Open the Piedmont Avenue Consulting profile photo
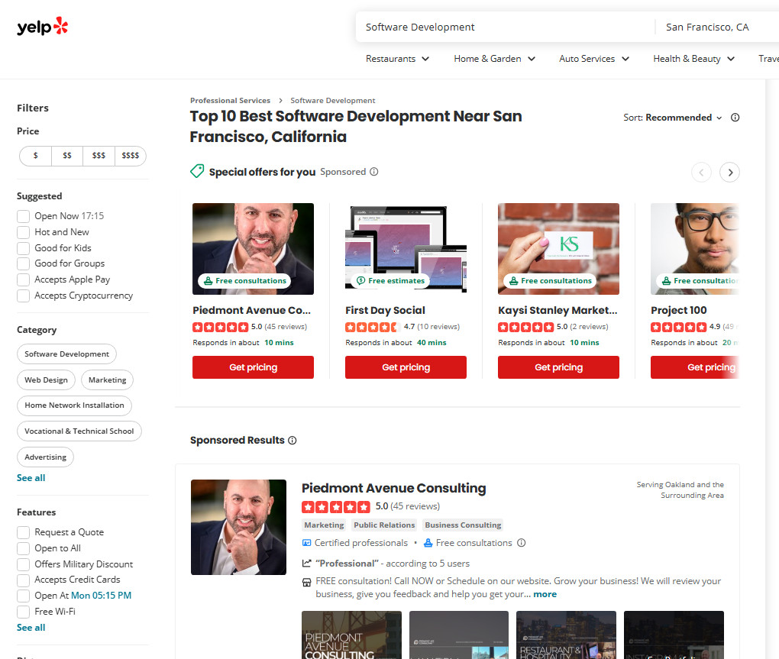The image size is (779, 659). (x=238, y=528)
